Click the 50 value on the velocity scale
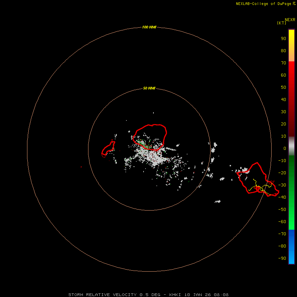Screen dimensions: 297x297 pyautogui.click(x=283, y=87)
